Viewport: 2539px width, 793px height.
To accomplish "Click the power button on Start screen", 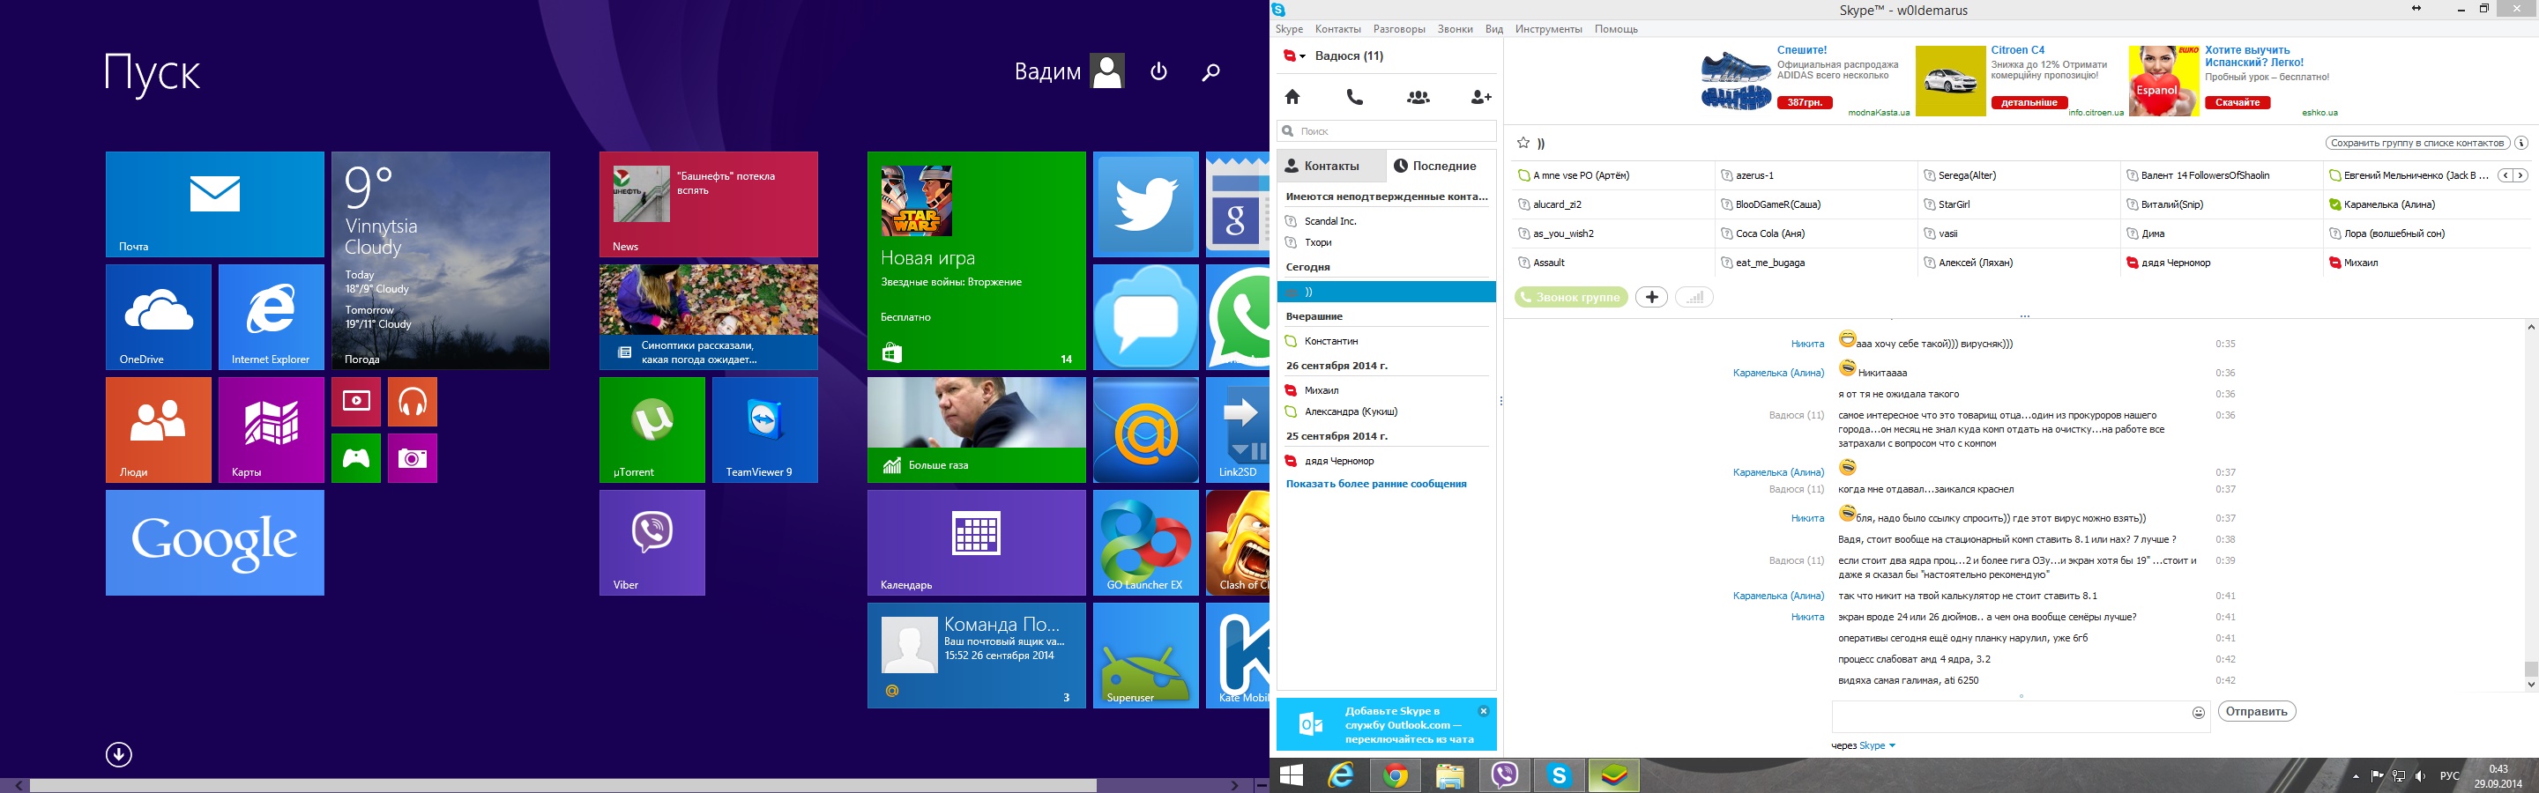I will [x=1159, y=70].
